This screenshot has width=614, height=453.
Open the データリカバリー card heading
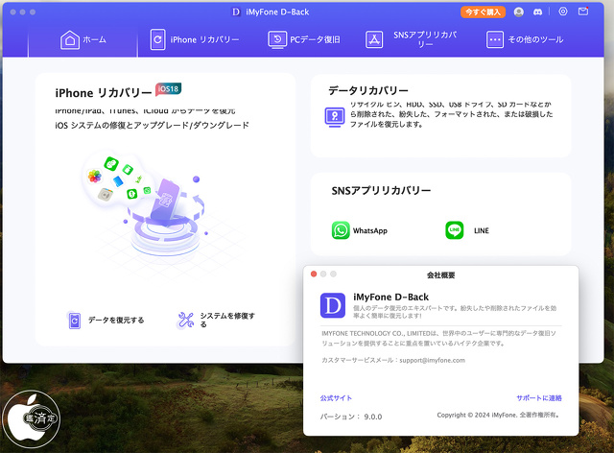click(x=368, y=90)
